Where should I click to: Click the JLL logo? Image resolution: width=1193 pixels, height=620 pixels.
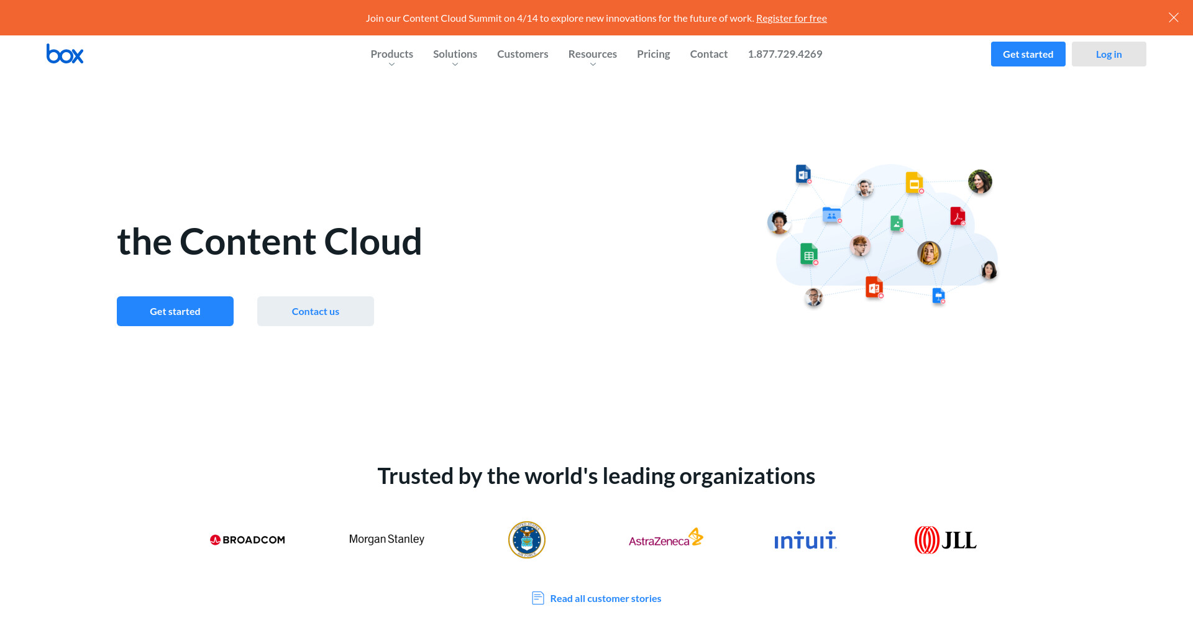click(x=945, y=540)
